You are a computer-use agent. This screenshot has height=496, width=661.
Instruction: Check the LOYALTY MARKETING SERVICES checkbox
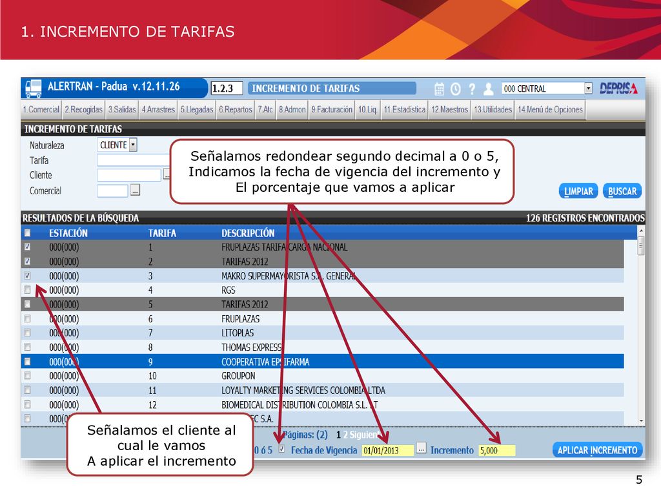pos(27,389)
